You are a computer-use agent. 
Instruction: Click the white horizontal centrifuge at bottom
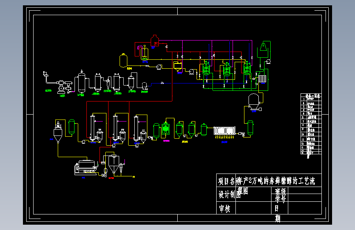pyautogui.click(x=86, y=167)
